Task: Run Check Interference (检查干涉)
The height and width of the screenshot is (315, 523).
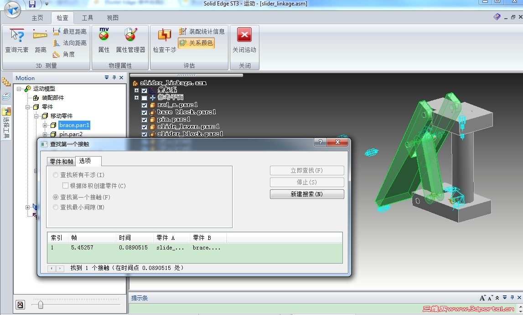Action: (165, 41)
